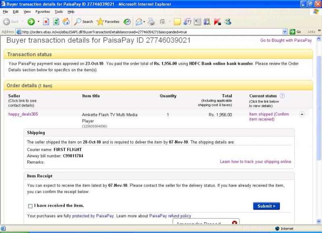Click the 'Shipping' section heading
Viewport: 322px width, 233px height.
(36, 133)
